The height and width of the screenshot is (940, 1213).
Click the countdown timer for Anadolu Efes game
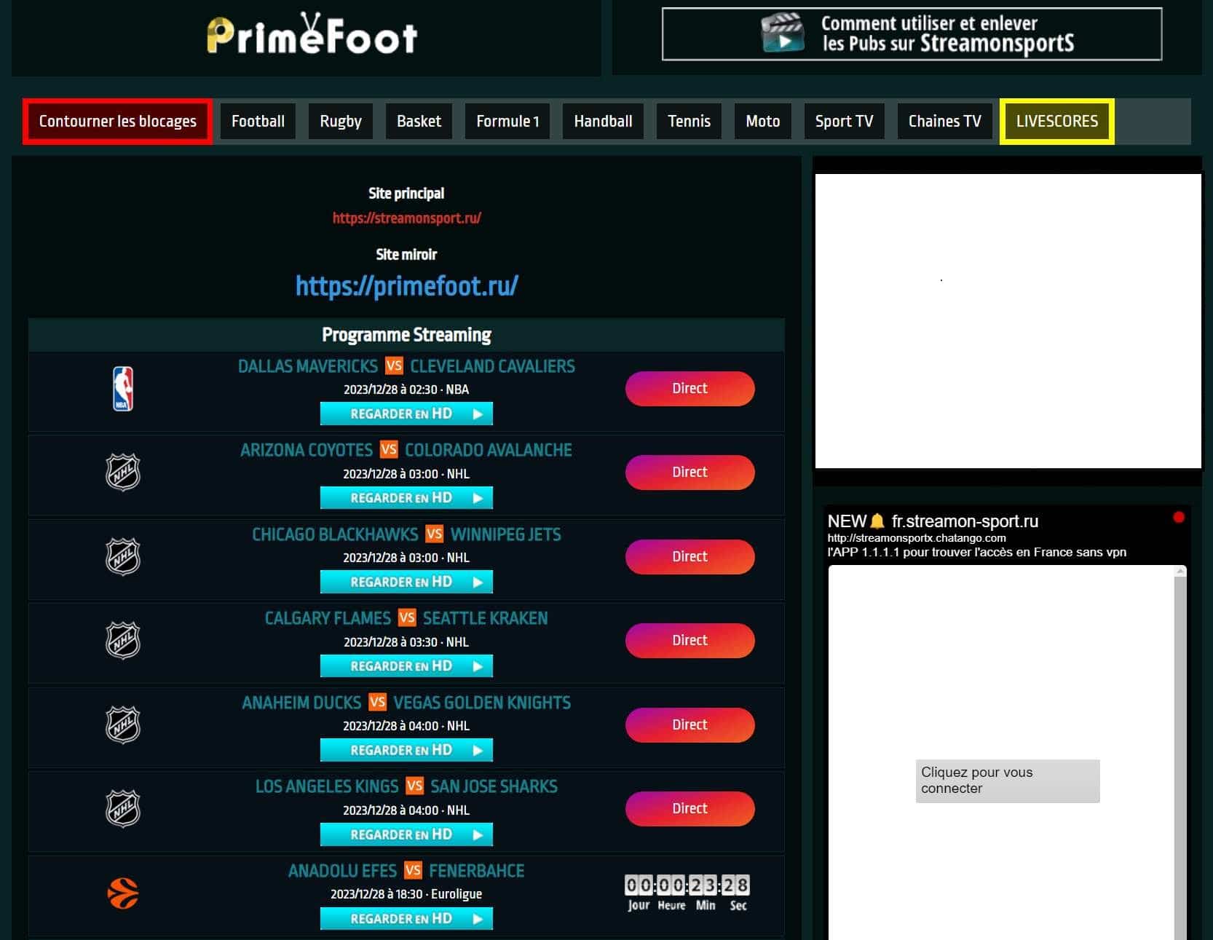[x=687, y=893]
